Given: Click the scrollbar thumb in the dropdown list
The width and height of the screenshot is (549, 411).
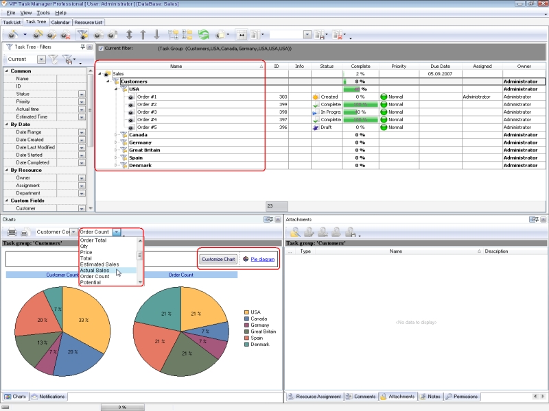Looking at the screenshot, I should tap(140, 256).
